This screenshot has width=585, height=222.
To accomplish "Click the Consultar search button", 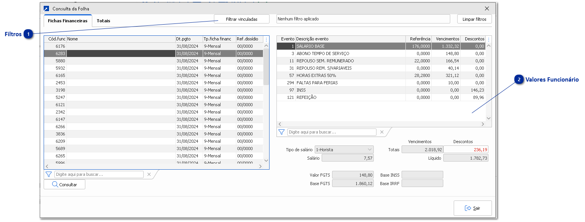I will click(64, 185).
